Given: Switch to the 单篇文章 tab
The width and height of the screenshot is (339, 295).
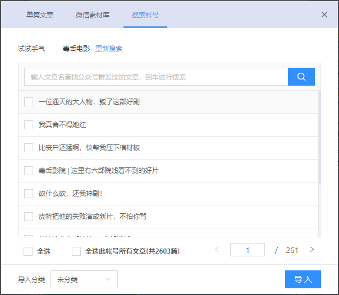Looking at the screenshot, I should click(40, 15).
